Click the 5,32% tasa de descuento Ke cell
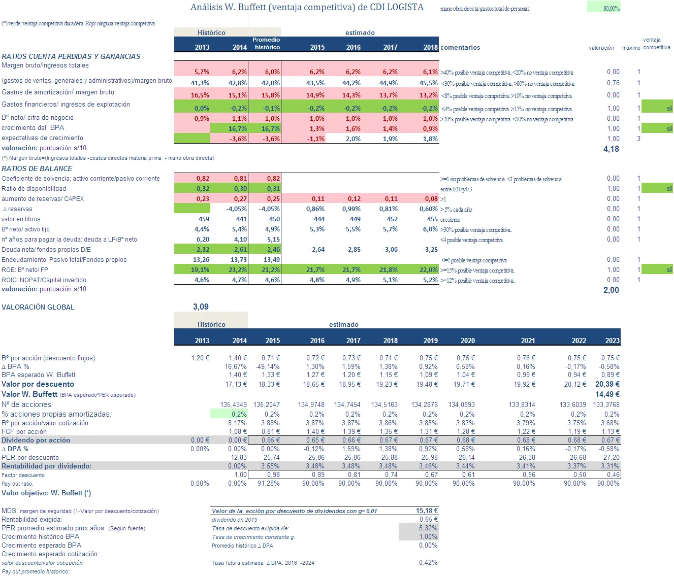 click(x=419, y=528)
